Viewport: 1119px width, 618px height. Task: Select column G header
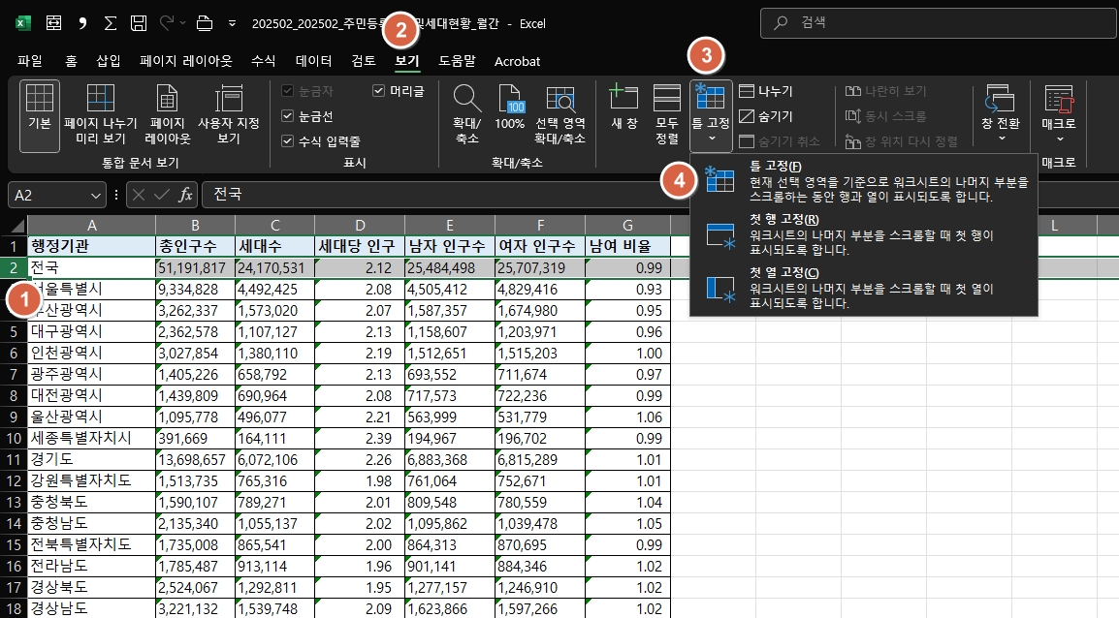pos(628,226)
